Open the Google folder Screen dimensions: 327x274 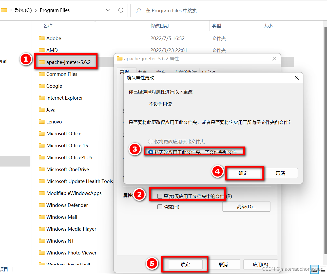click(x=54, y=86)
